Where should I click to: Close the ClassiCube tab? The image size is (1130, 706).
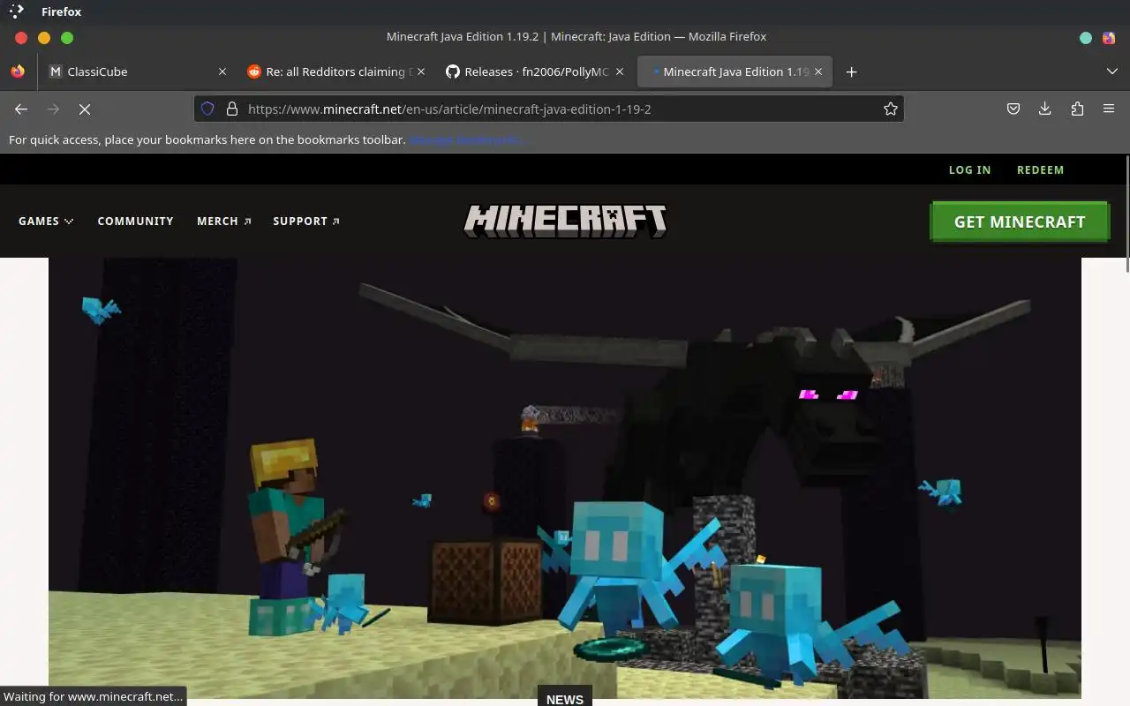[x=222, y=71]
